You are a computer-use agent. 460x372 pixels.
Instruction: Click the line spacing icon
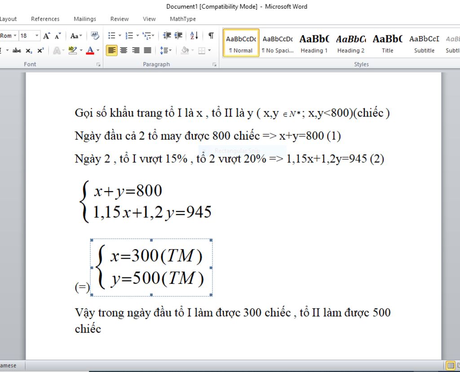[164, 50]
